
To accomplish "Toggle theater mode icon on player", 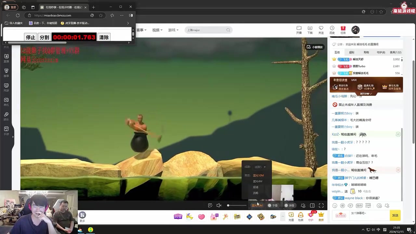I will point(312,205).
